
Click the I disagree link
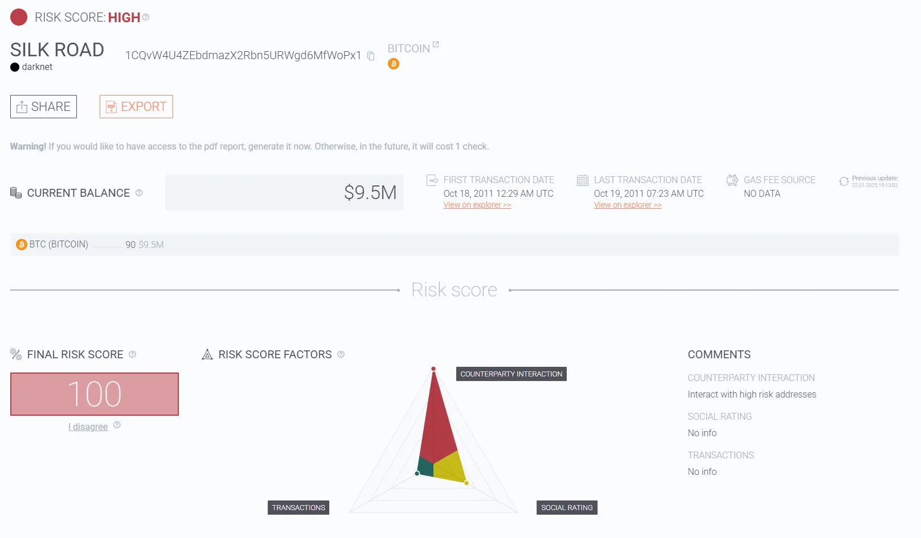click(x=88, y=427)
